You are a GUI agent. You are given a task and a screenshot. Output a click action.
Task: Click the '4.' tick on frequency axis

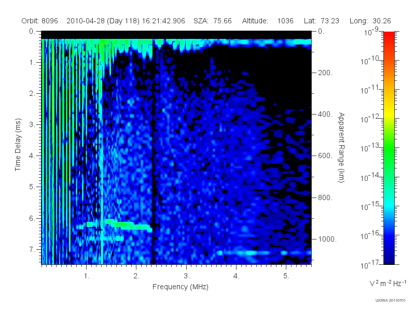coord(237,276)
